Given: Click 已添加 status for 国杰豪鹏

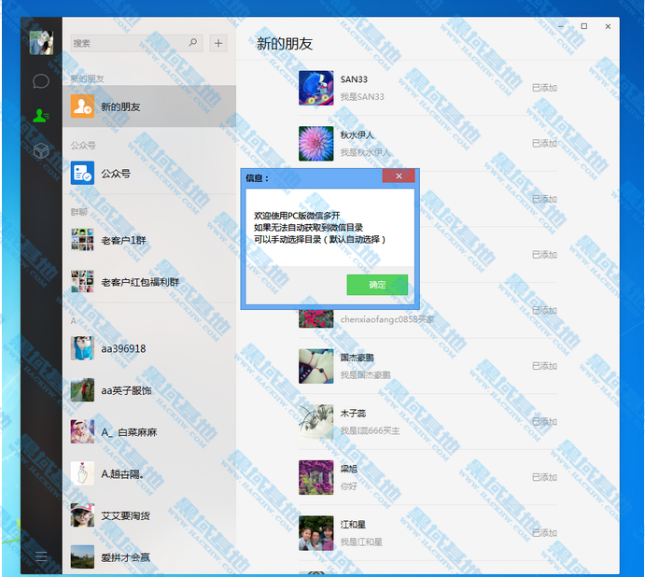Looking at the screenshot, I should point(544,366).
